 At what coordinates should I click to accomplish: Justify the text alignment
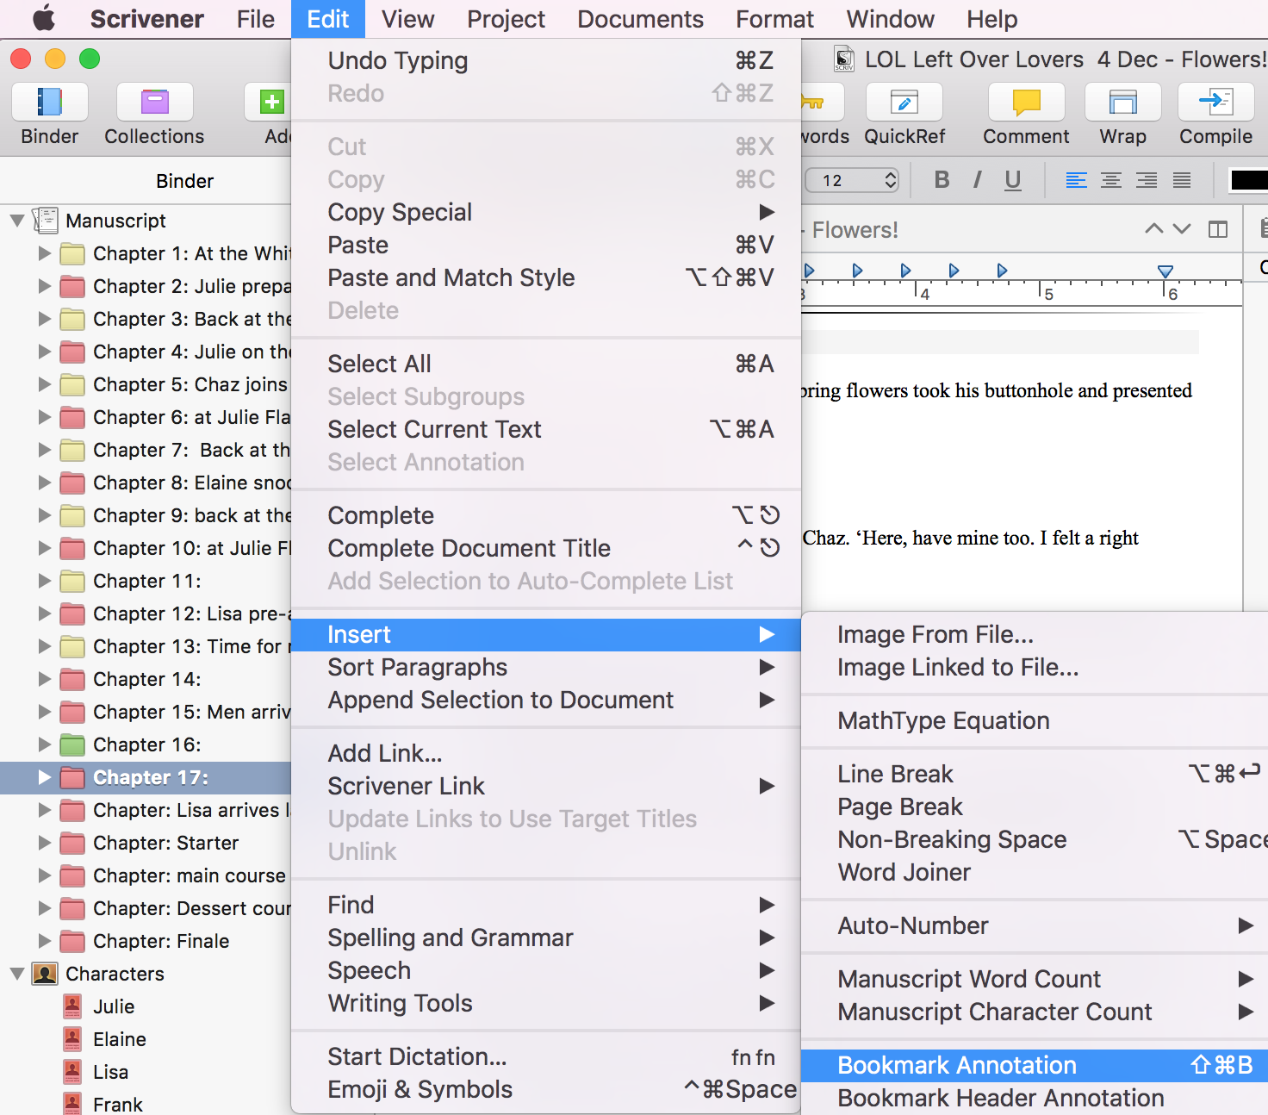point(1182,180)
